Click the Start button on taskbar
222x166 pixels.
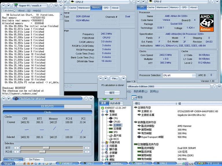tap(8, 164)
